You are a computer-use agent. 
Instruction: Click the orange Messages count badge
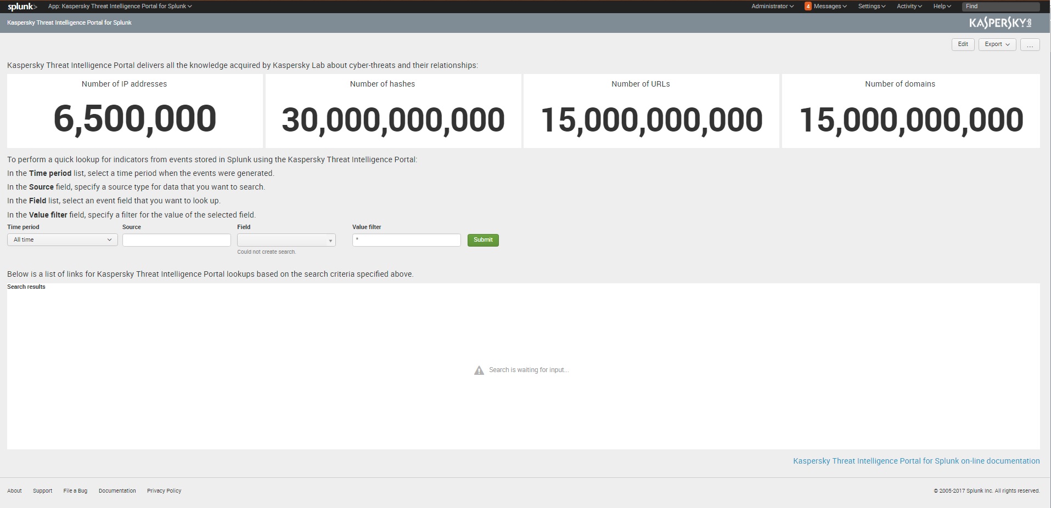tap(808, 6)
